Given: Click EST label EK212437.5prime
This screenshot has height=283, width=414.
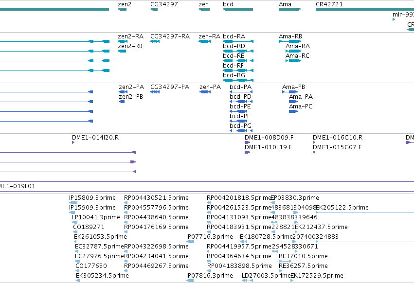Looking at the screenshot, I should (322, 227).
